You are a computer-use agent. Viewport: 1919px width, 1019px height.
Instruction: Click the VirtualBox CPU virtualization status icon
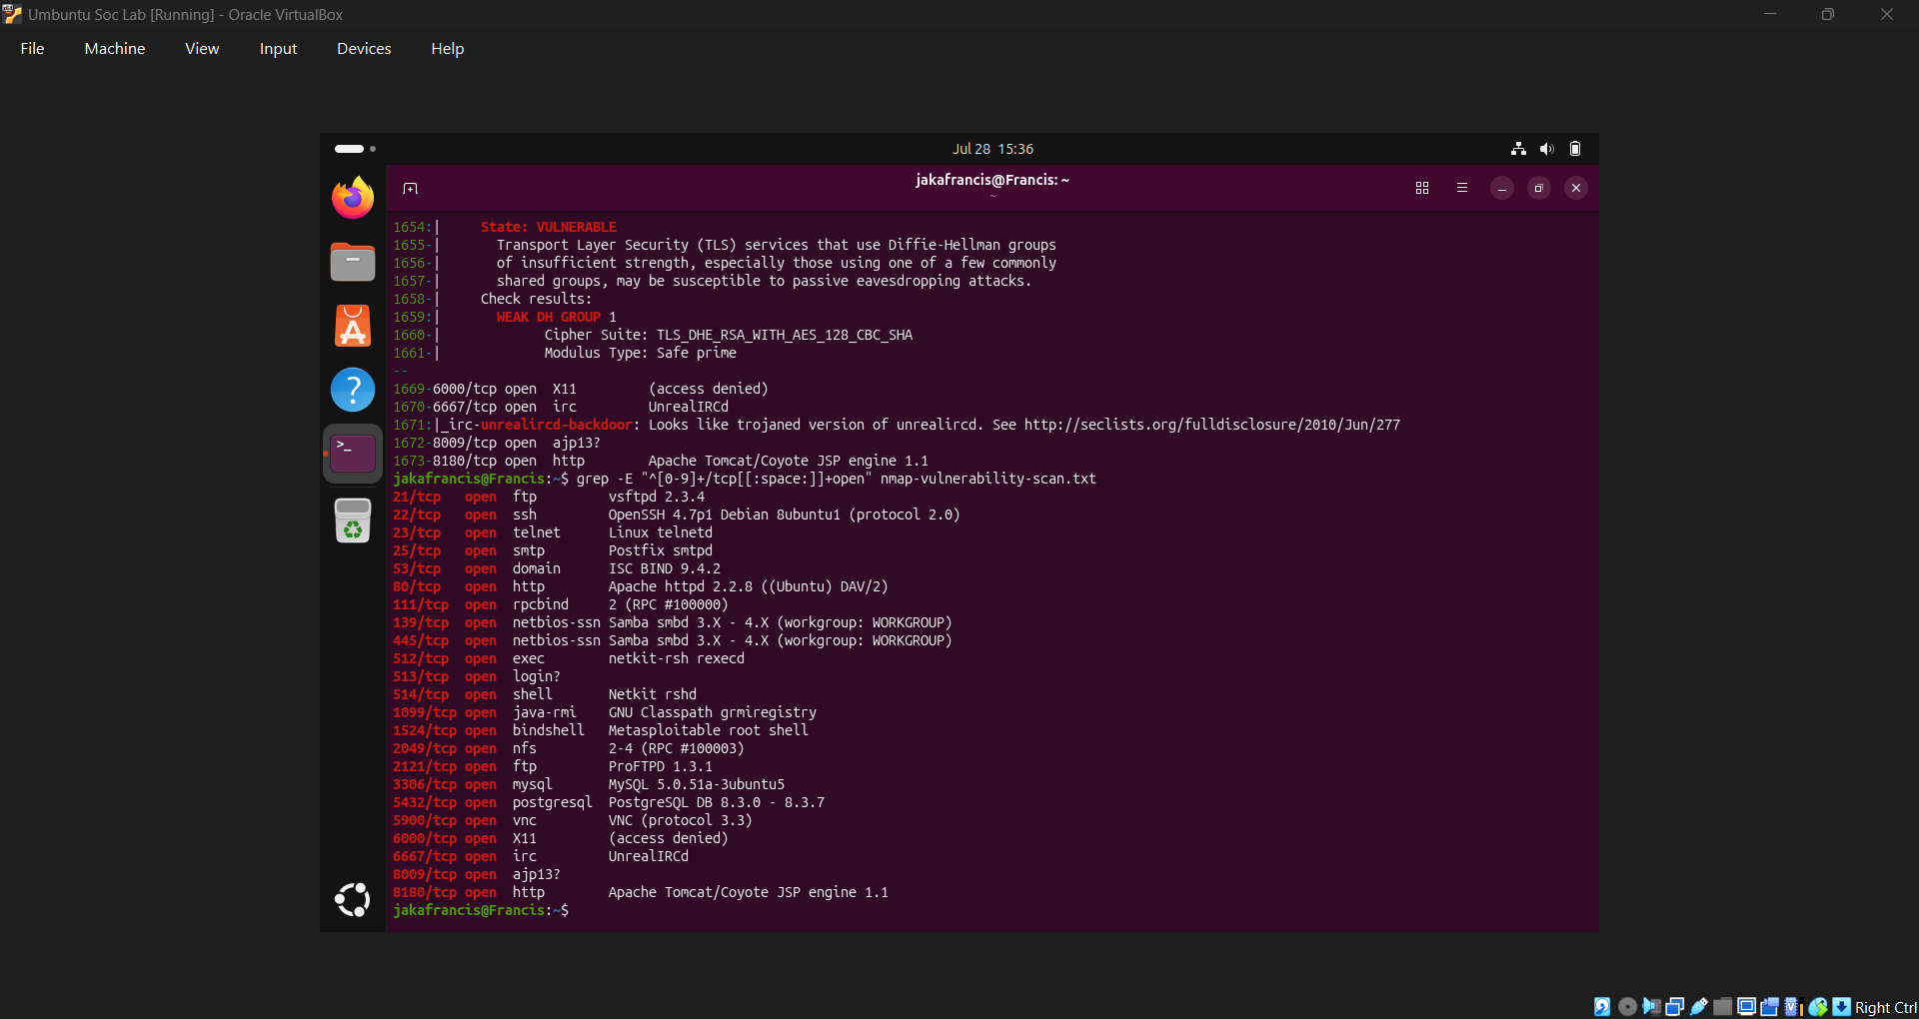(x=1794, y=1007)
